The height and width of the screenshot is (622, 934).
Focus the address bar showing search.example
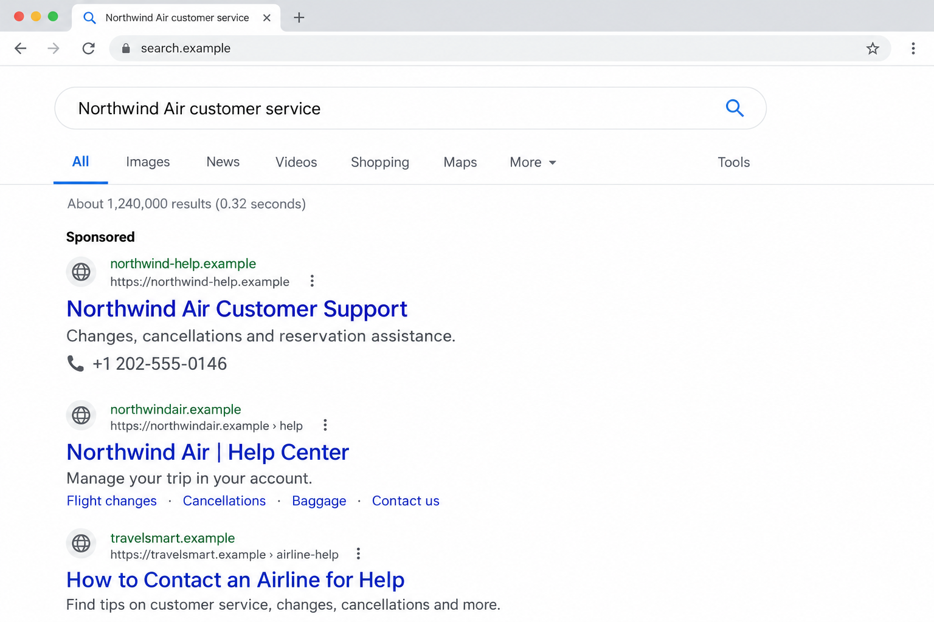coord(500,49)
